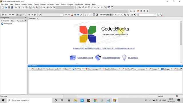The image size is (183, 103).
Task: Open the build target dropdown
Action: pyautogui.click(x=65, y=7)
